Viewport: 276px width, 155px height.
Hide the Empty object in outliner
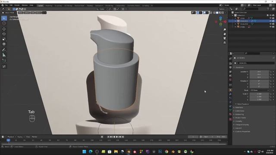(x=270, y=27)
